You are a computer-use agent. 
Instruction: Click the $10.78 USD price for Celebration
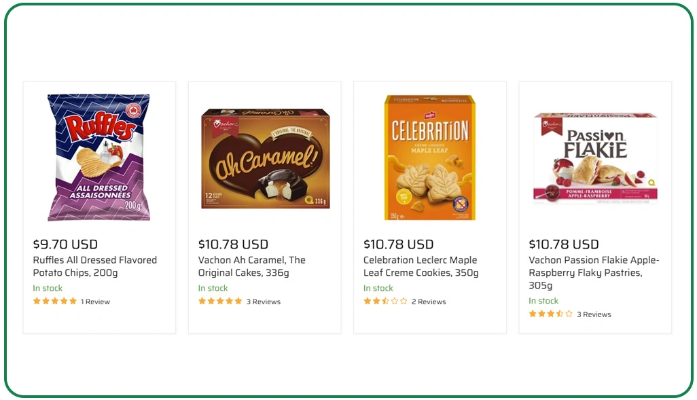click(x=399, y=244)
